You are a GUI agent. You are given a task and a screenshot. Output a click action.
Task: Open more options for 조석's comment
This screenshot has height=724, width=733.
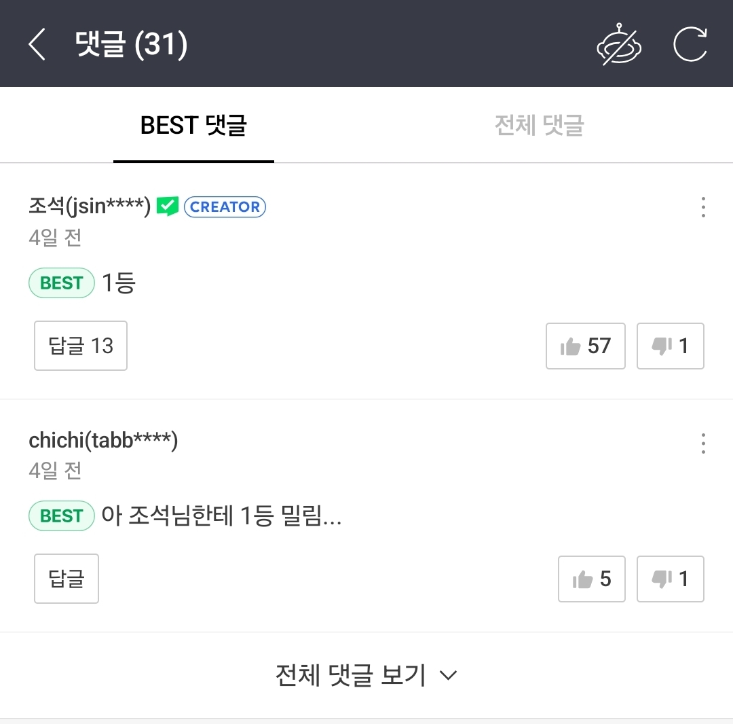tap(703, 207)
